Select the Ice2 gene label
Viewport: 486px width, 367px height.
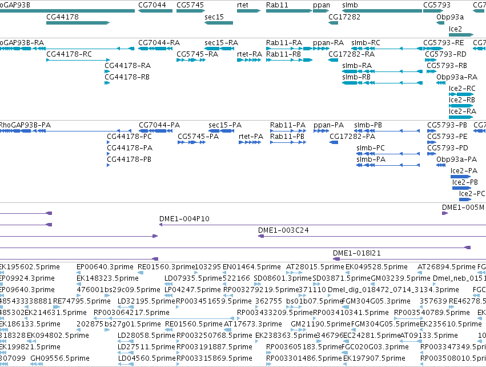tap(455, 29)
